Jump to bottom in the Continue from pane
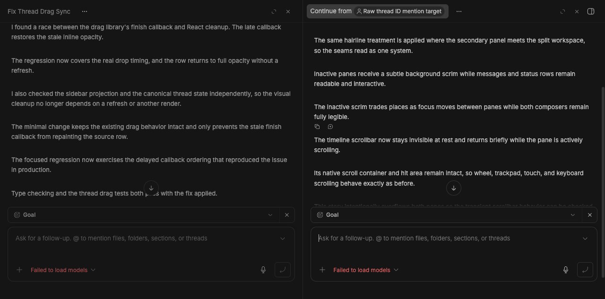605x299 pixels. (454, 188)
